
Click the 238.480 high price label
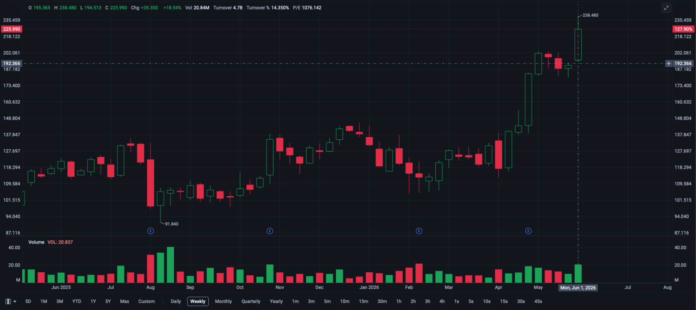pyautogui.click(x=590, y=15)
